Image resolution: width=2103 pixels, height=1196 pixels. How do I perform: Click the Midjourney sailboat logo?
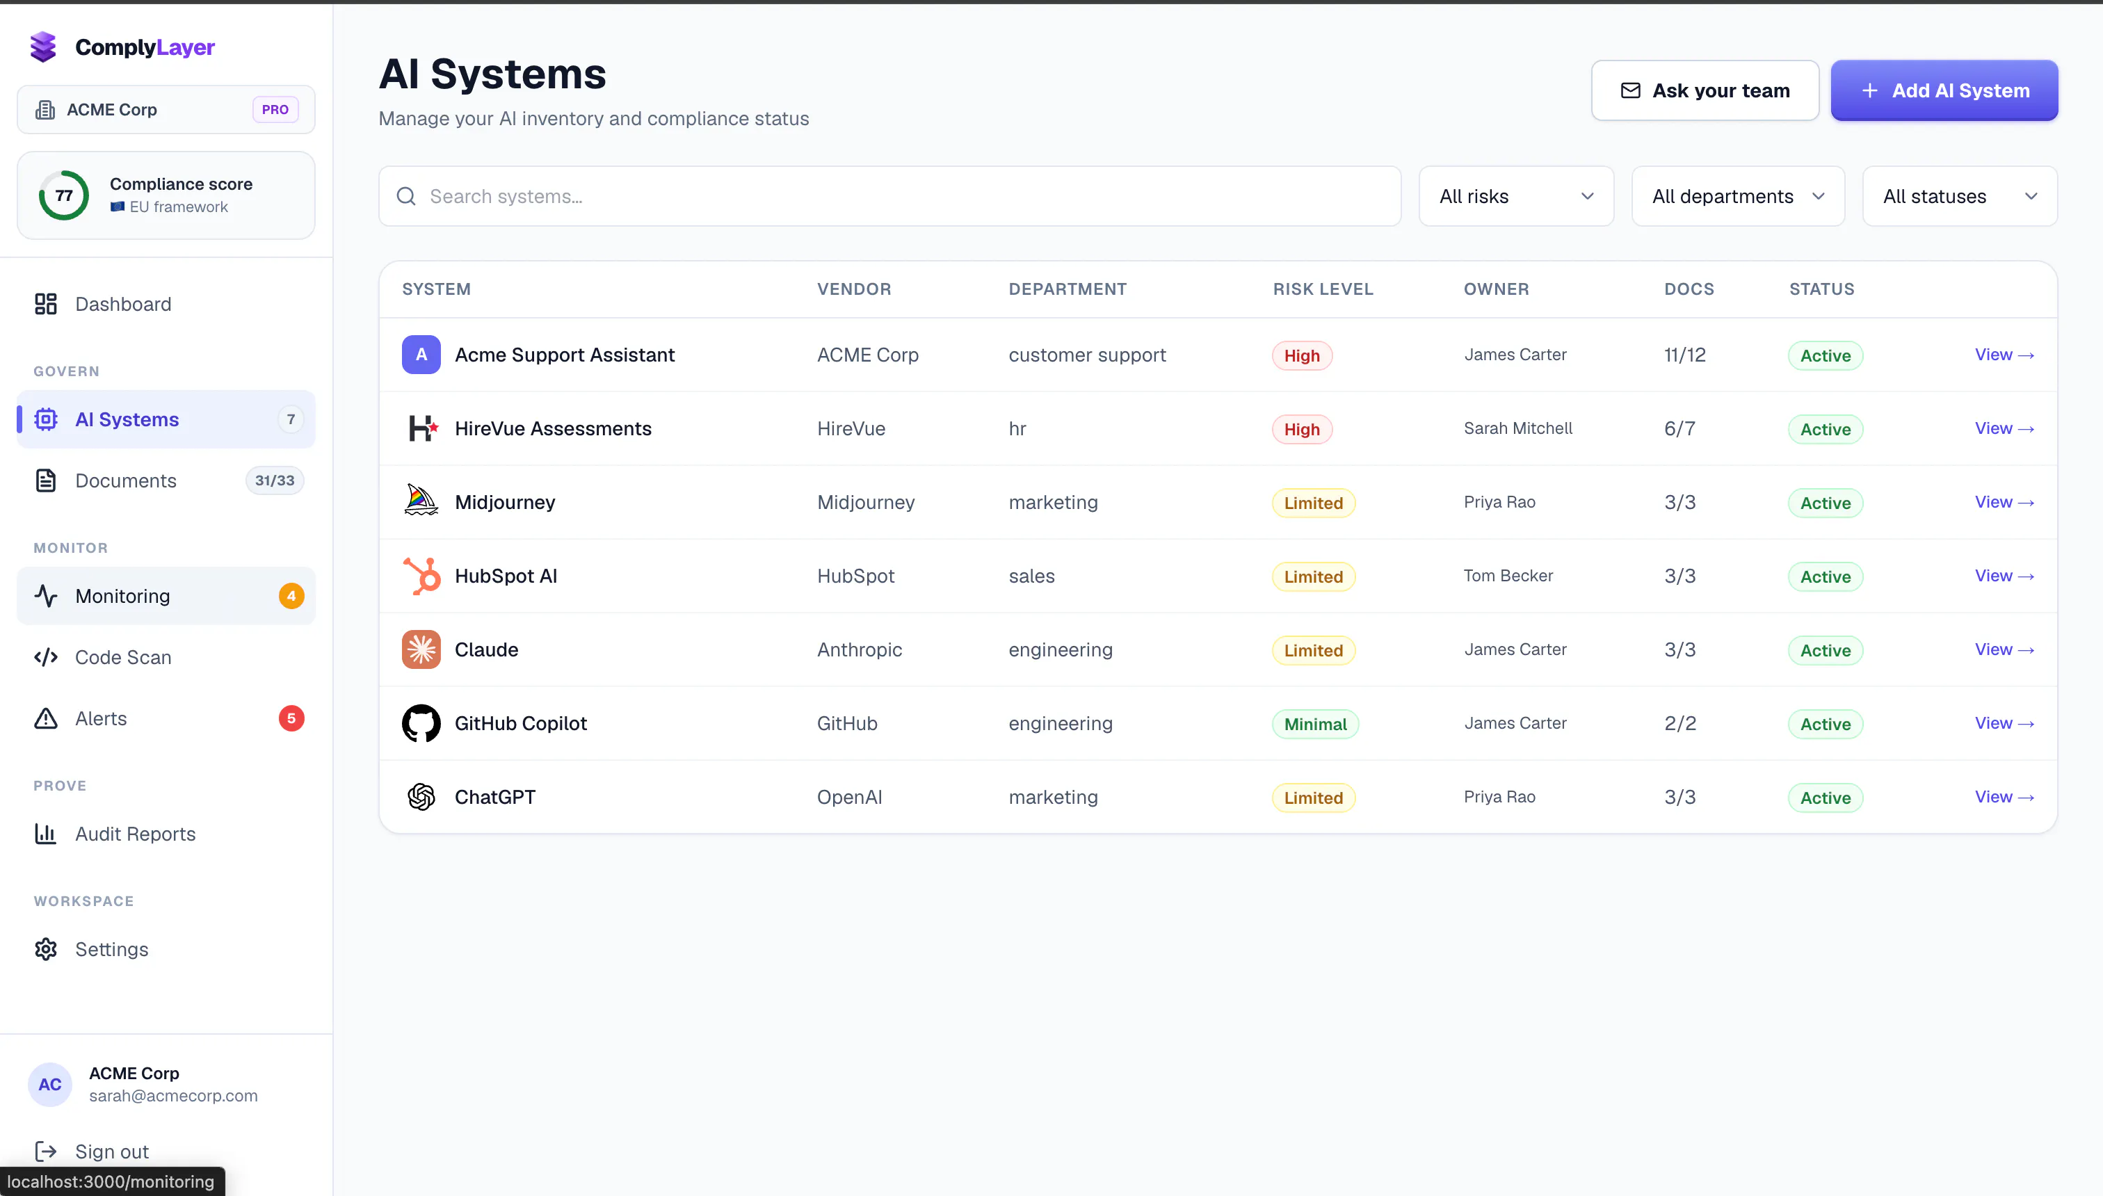(421, 500)
